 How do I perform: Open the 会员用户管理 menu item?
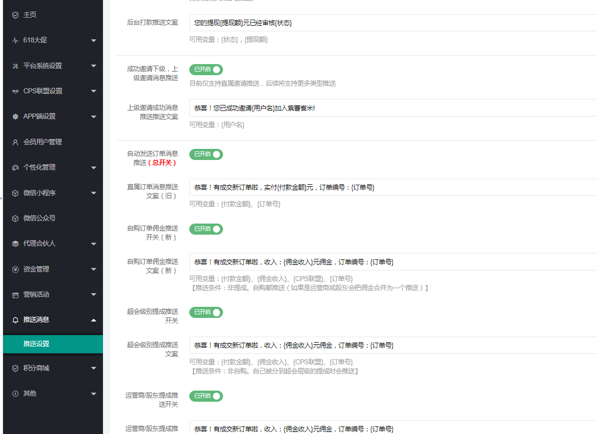point(53,142)
